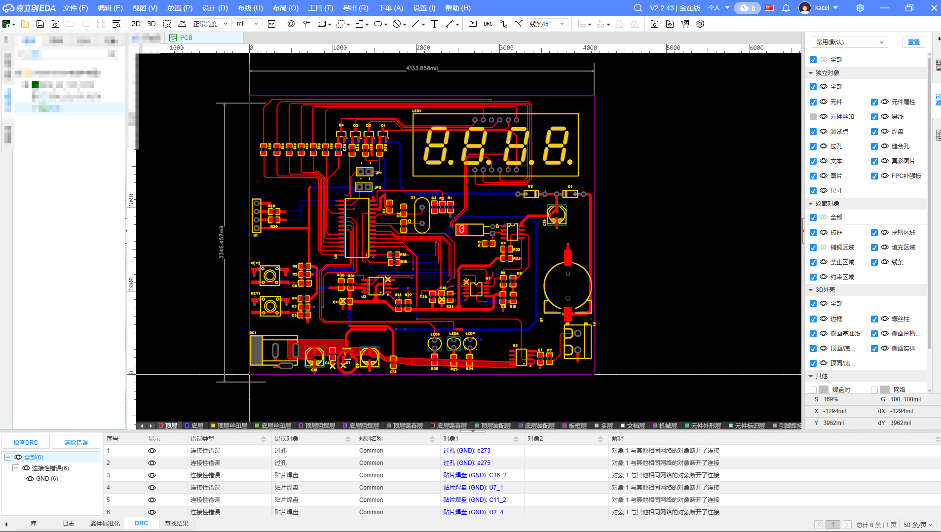Open the 线条45° routing angle dropdown
Viewport: 941px width, 532px height.
pos(547,24)
